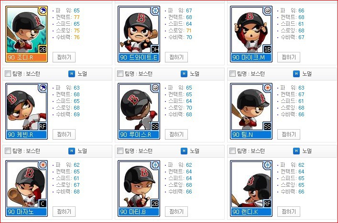The height and width of the screenshot is (223, 338).
Task: Check the checkbox above the 루이스.R card
Action: coord(120,74)
